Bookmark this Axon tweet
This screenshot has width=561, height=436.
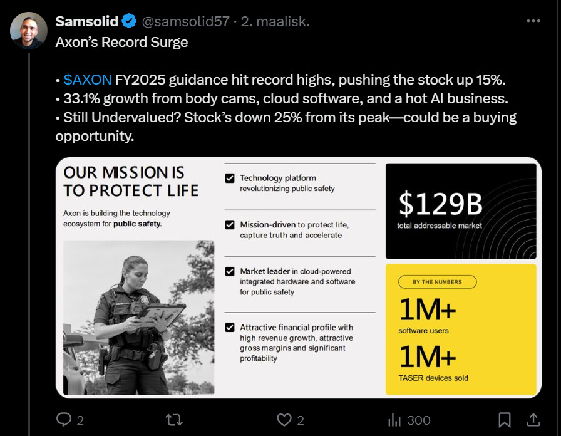tap(505, 420)
